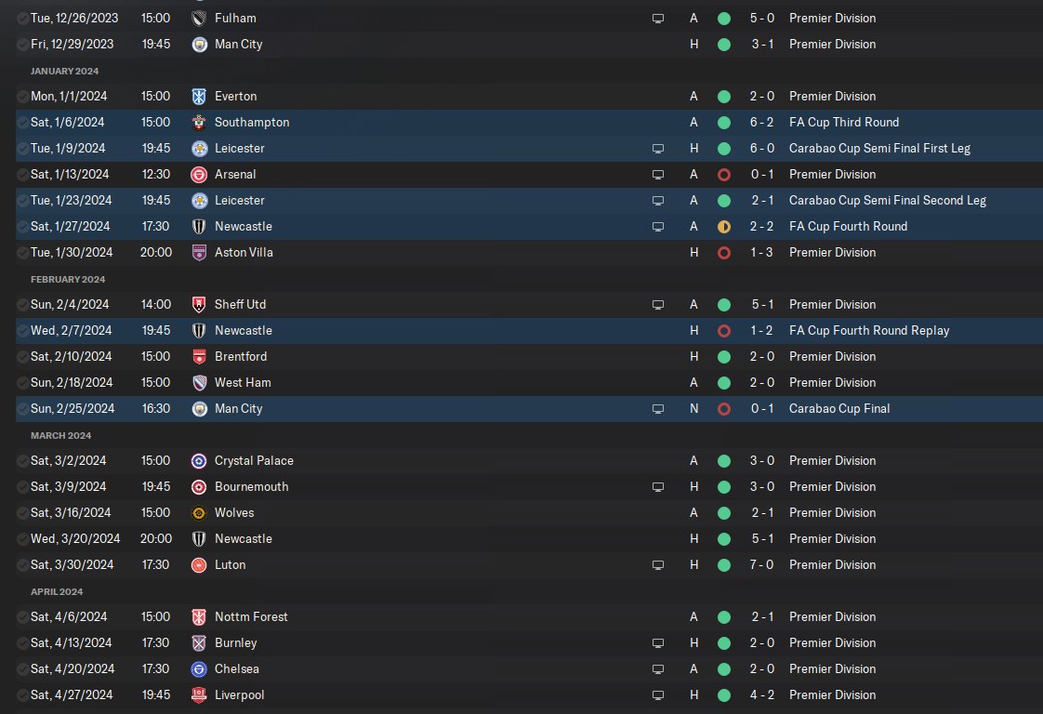
Task: Open FA Cup Fourth Round Replay competition link
Action: [868, 330]
